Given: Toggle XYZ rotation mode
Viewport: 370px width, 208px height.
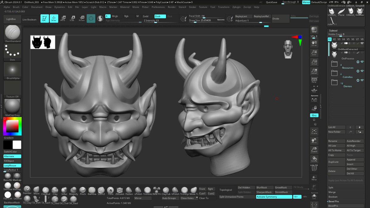Looking at the screenshot, I should (314, 115).
